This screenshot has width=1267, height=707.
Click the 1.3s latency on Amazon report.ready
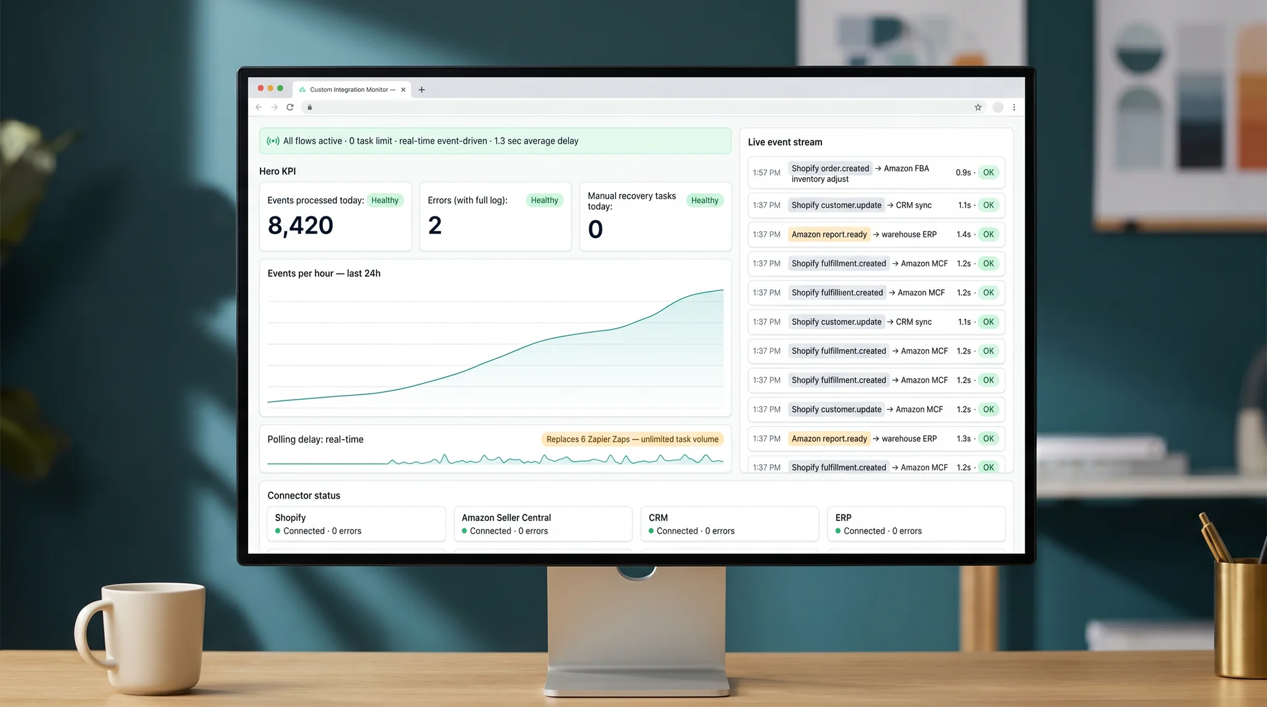pos(963,439)
